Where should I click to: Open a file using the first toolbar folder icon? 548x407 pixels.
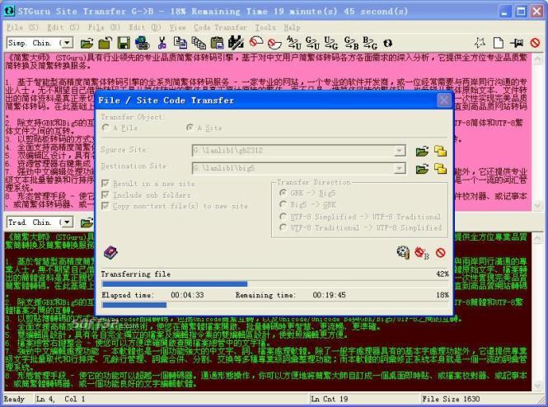point(87,44)
